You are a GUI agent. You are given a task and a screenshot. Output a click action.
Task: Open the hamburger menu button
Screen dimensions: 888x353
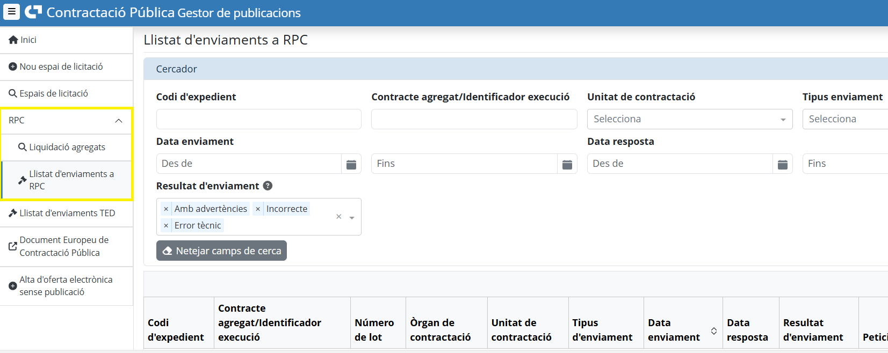pos(11,12)
